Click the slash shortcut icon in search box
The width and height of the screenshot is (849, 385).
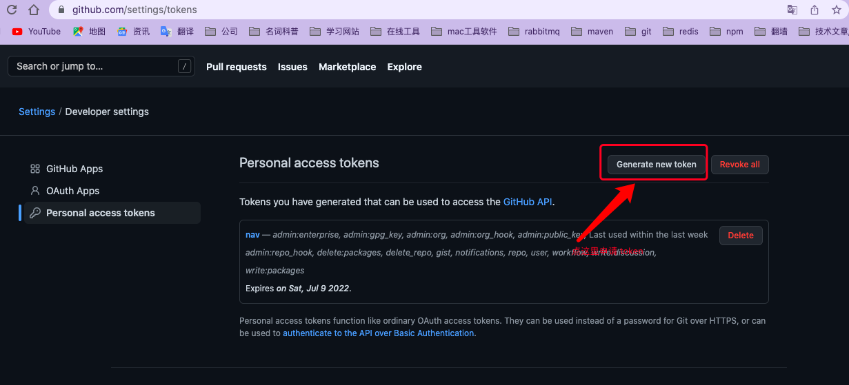click(184, 66)
